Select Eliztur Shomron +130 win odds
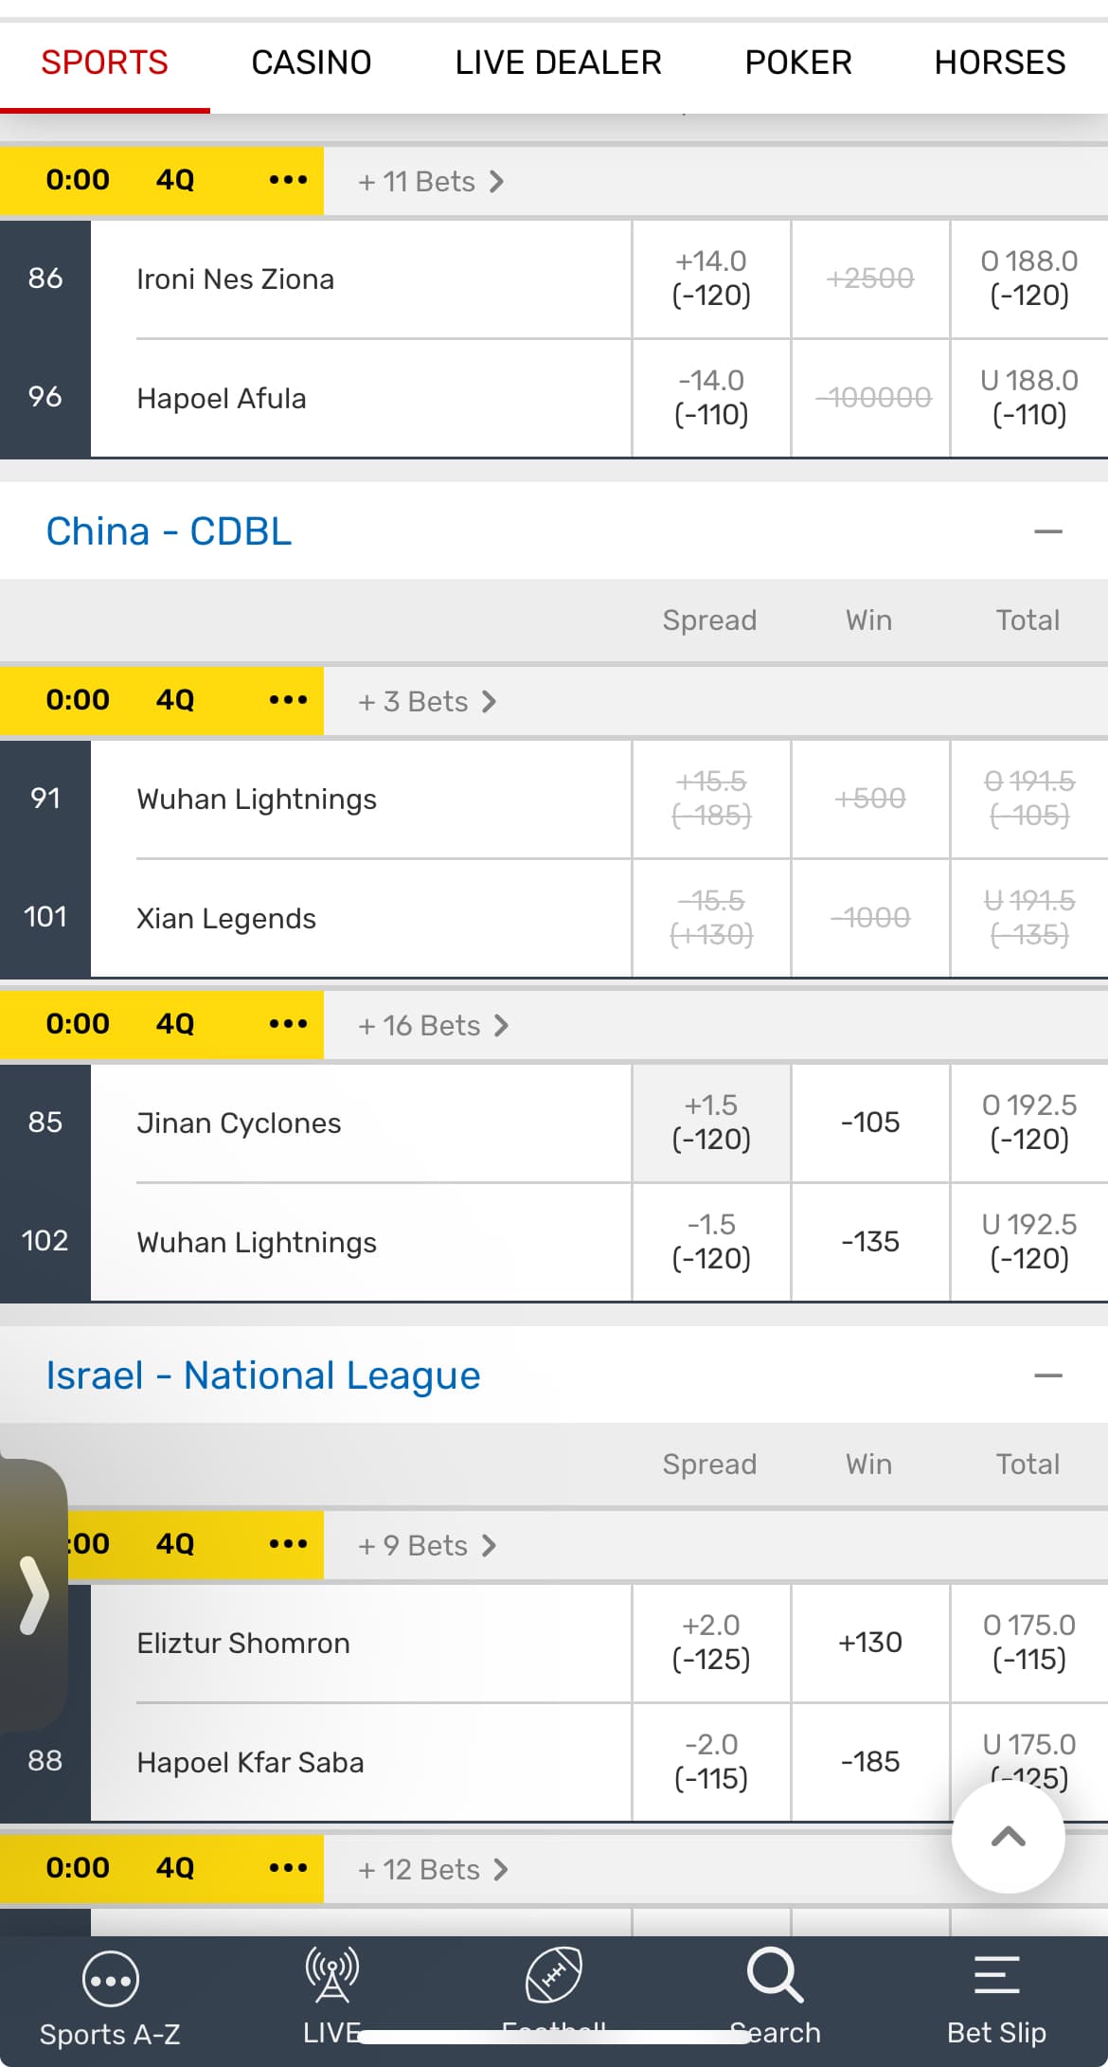This screenshot has height=2067, width=1108. pos(870,1643)
